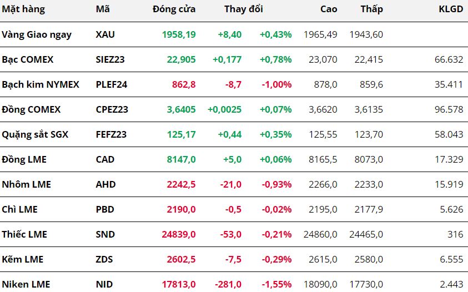Click the XAU ticker code

[x=105, y=34]
